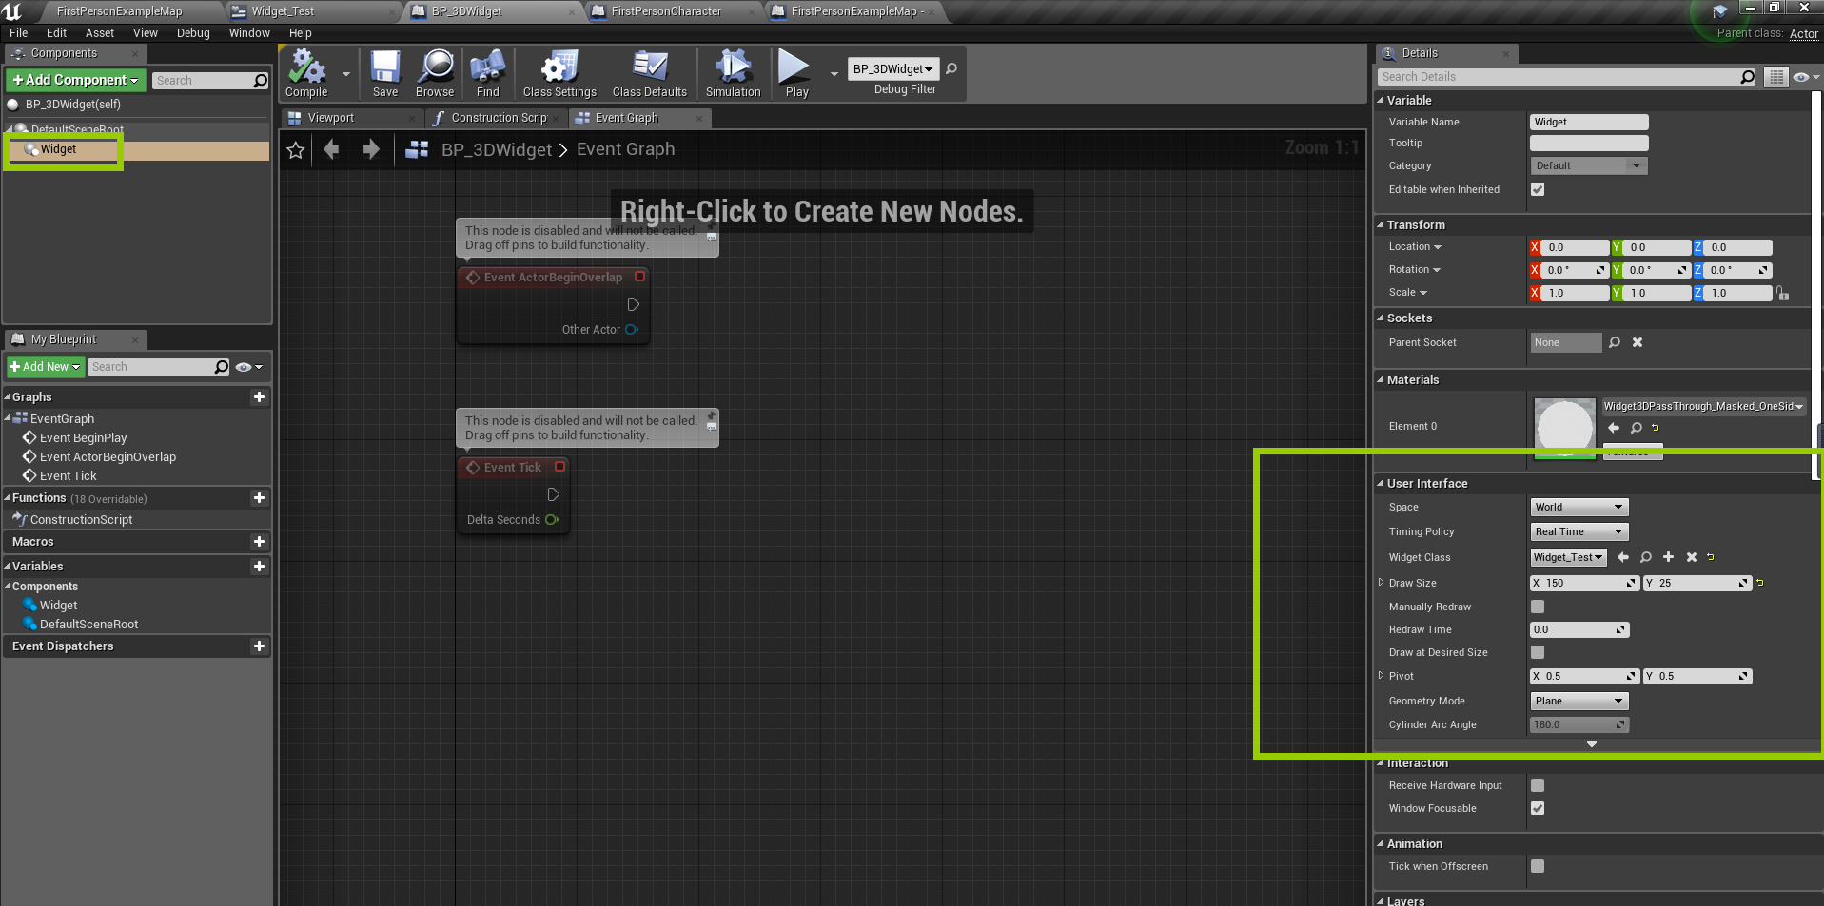The height and width of the screenshot is (906, 1824).
Task: Open the FirstPersonCharacter tab
Action: coord(666,11)
